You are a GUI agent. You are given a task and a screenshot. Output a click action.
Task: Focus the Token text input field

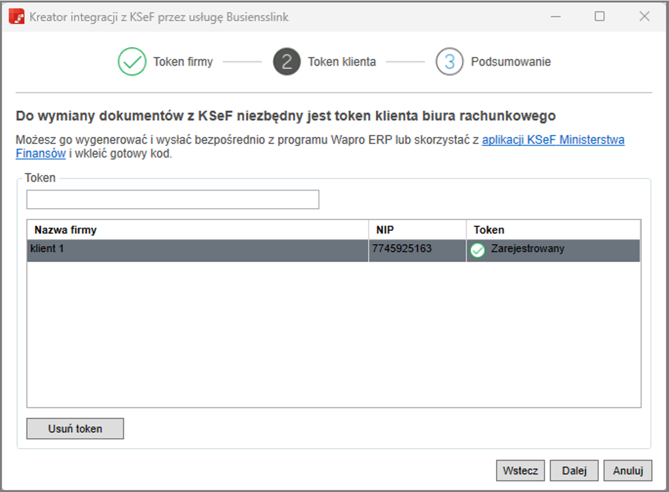(172, 199)
